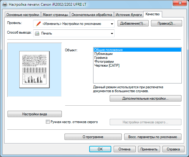This screenshot has width=189, height=157.
Task: Pick Фотографии in Объект list
Action: pyautogui.click(x=137, y=62)
